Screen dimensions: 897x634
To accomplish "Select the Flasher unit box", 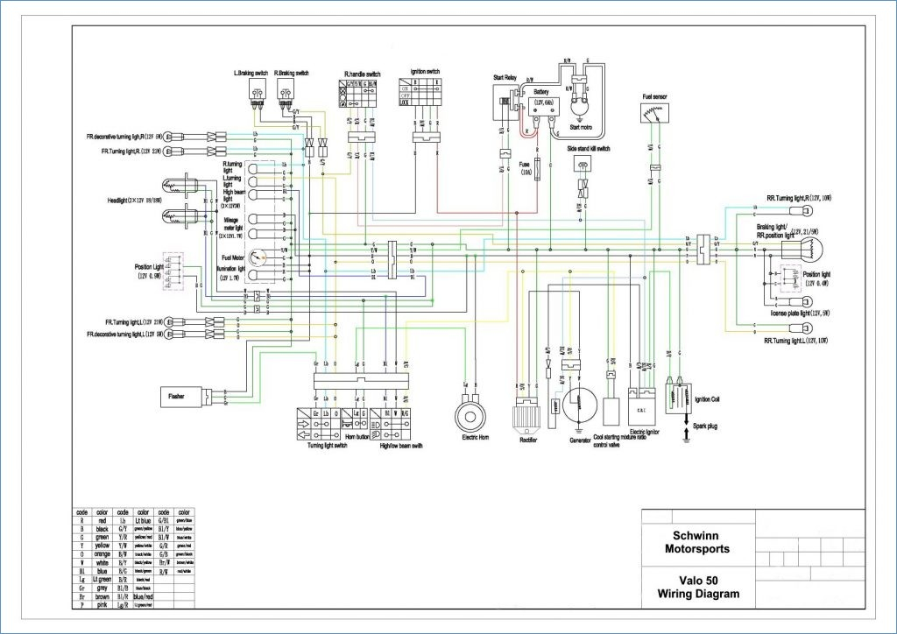I will coord(181,396).
